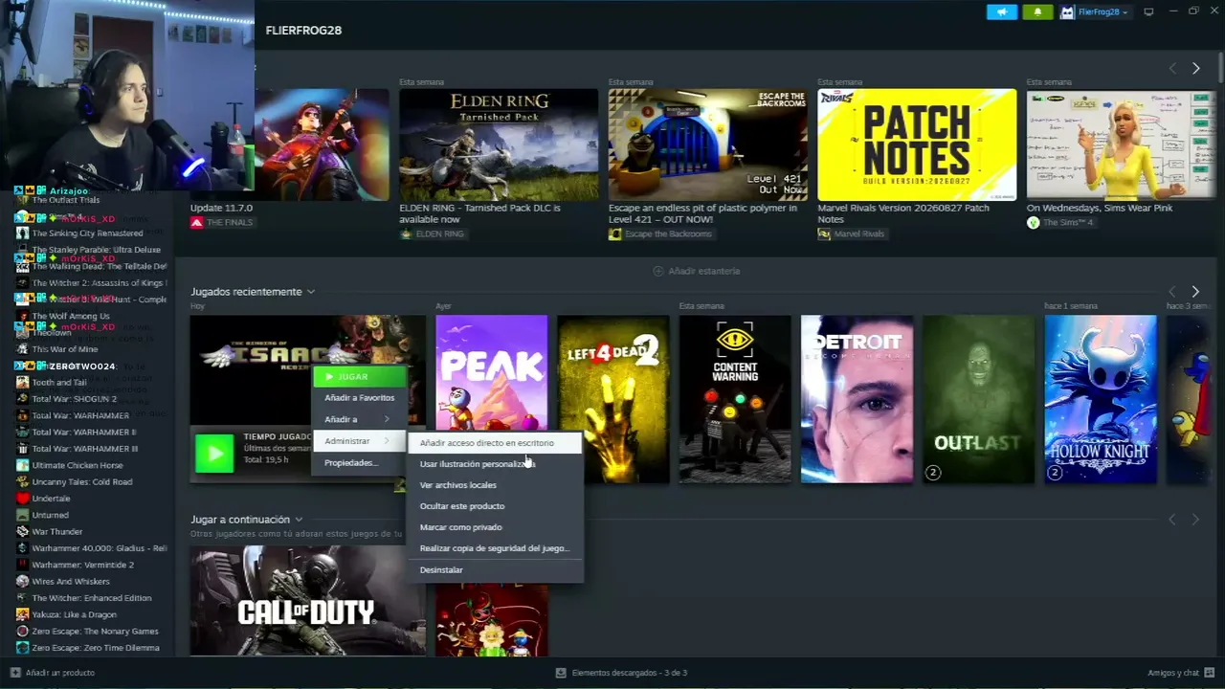The width and height of the screenshot is (1225, 689).
Task: Click the Marvel Rivals small source icon
Action: pyautogui.click(x=824, y=234)
